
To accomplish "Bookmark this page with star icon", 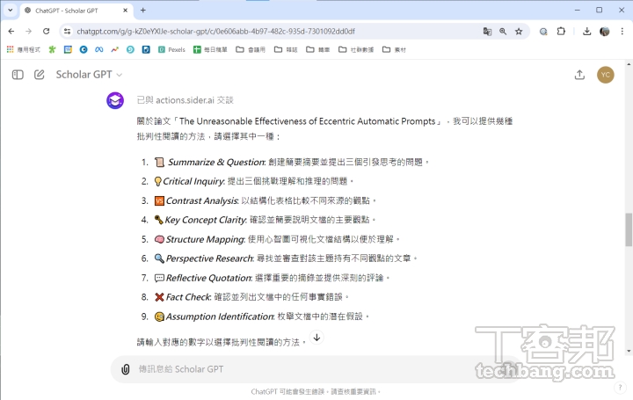I will [x=519, y=31].
